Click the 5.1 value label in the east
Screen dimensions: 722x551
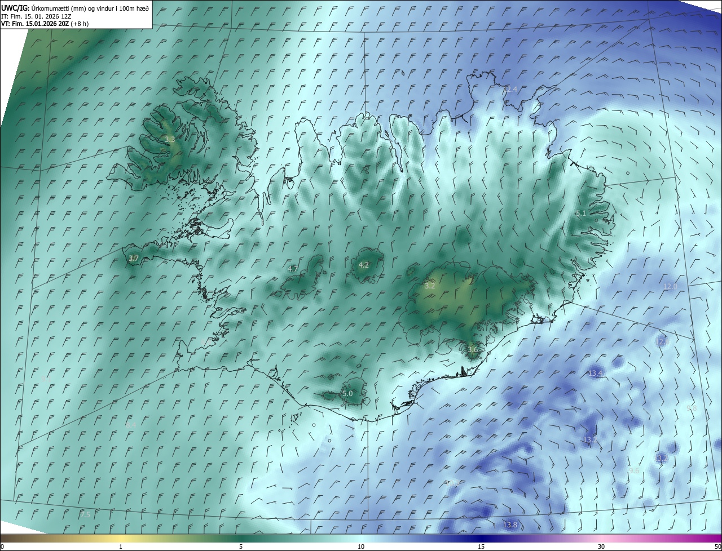[581, 214]
